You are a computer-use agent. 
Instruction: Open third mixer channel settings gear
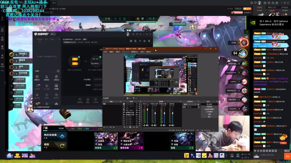point(161,125)
